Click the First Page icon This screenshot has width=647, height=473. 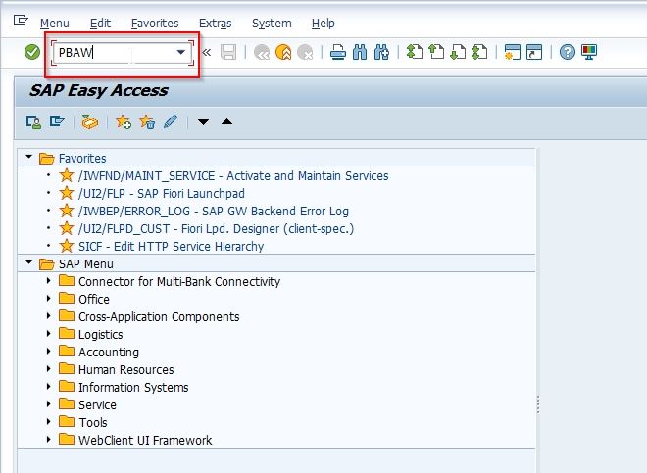coord(415,52)
